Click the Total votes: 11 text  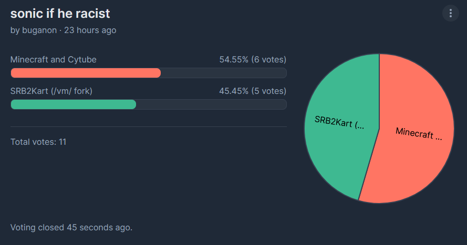[x=38, y=142]
